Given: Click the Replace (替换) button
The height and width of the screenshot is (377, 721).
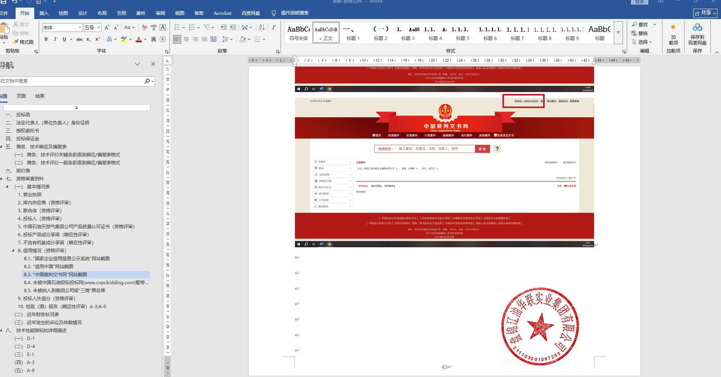Looking at the screenshot, I should pyautogui.click(x=640, y=33).
